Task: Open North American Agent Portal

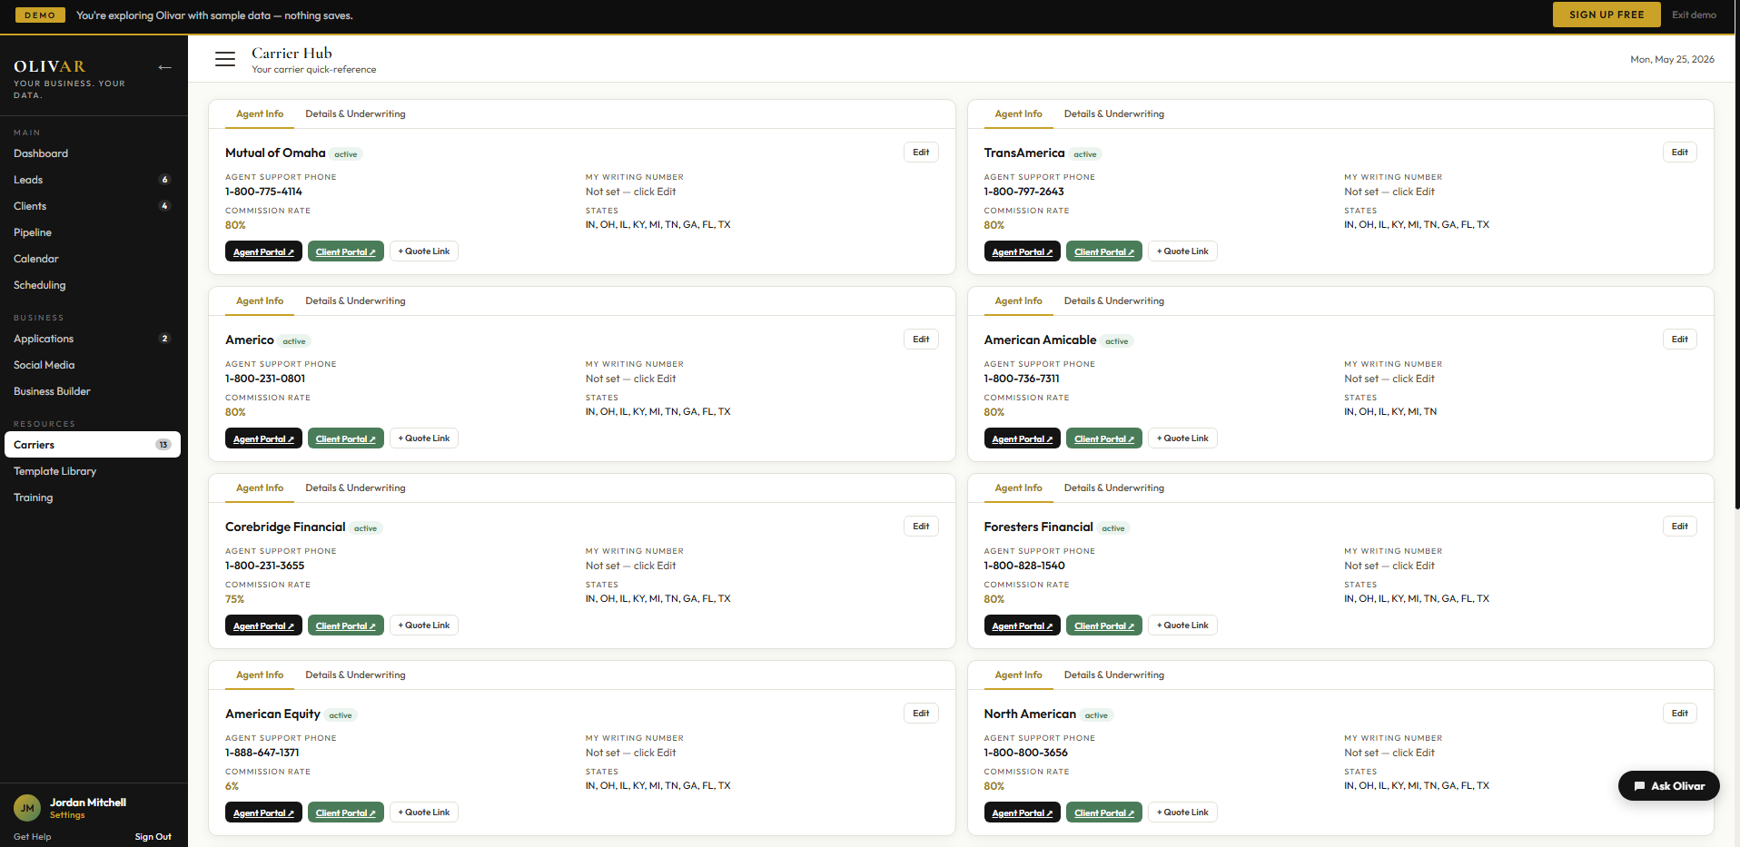Action: pyautogui.click(x=1022, y=813)
